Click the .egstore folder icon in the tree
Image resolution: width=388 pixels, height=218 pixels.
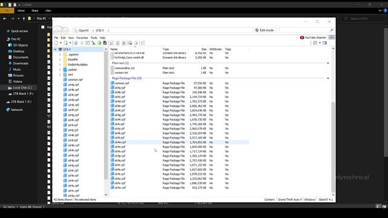(x=65, y=54)
